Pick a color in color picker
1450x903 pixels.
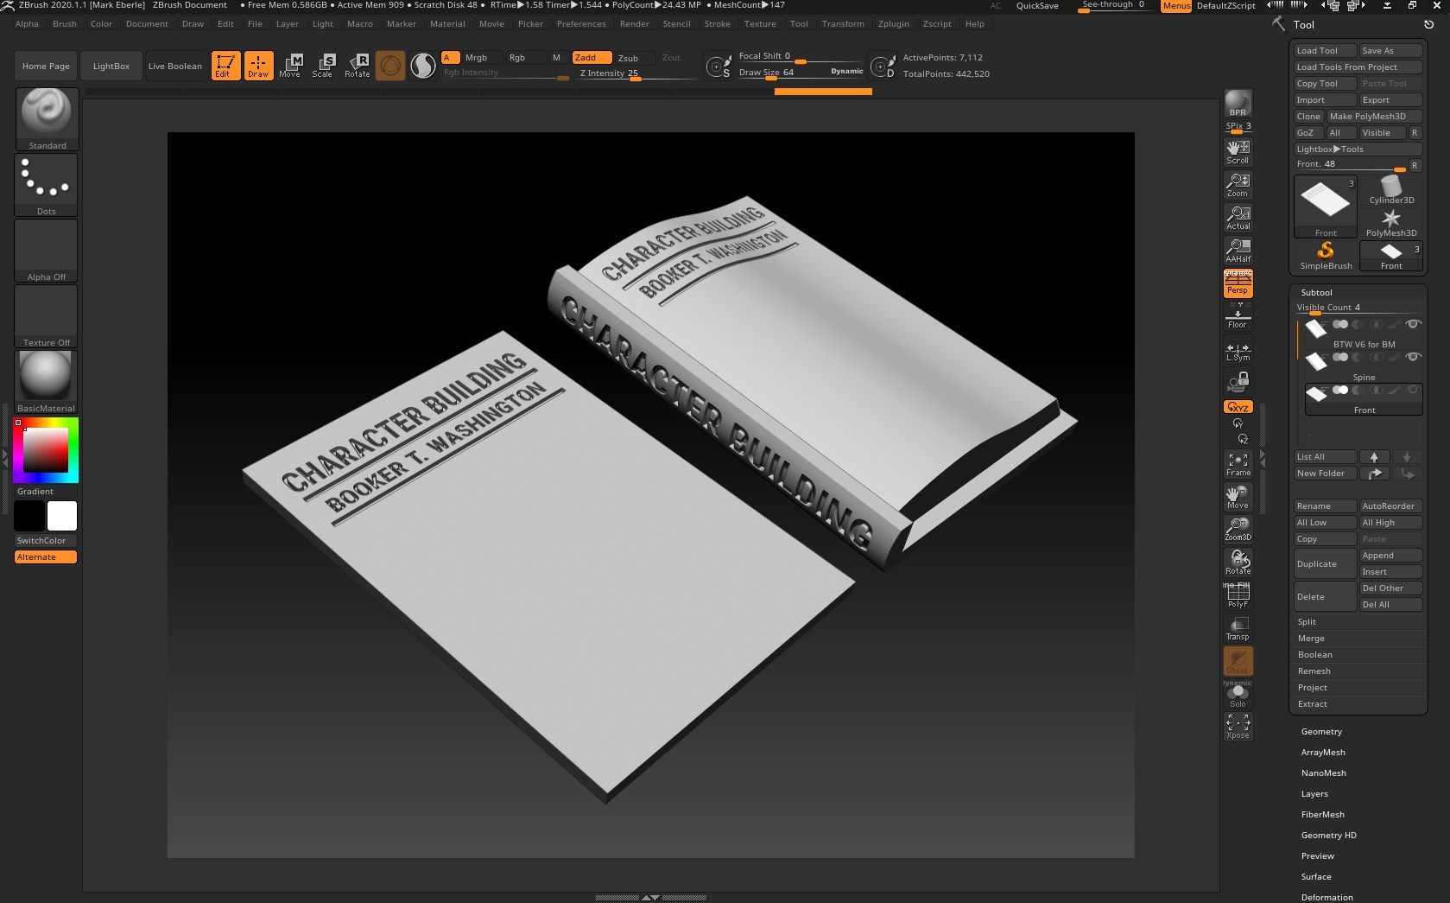47,449
